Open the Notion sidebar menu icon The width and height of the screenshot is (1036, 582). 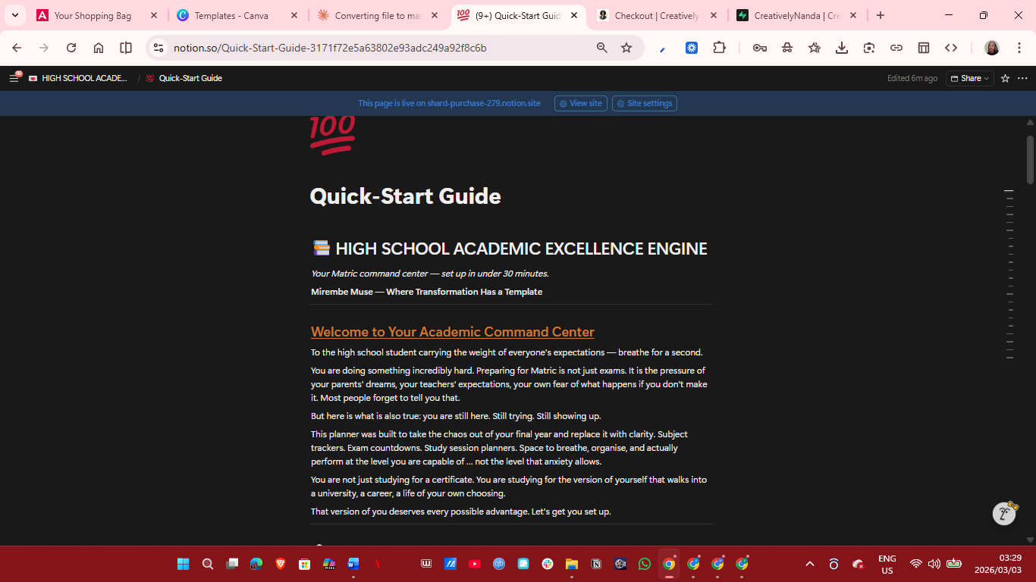pyautogui.click(x=14, y=77)
